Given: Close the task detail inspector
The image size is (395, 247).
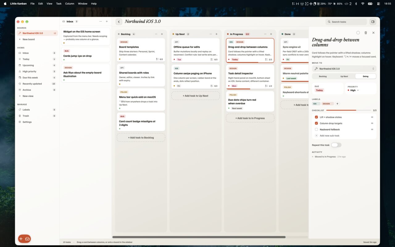Looking at the screenshot, I should point(373,33).
